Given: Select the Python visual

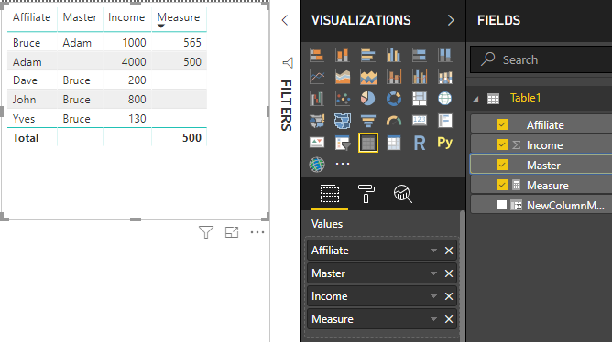Looking at the screenshot, I should point(444,143).
